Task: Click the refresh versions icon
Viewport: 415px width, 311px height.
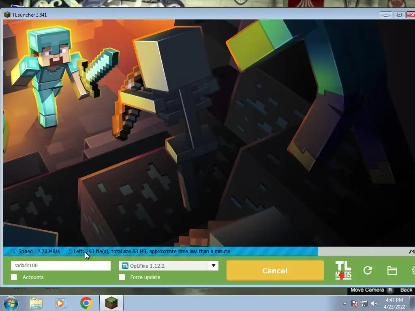Action: (368, 270)
